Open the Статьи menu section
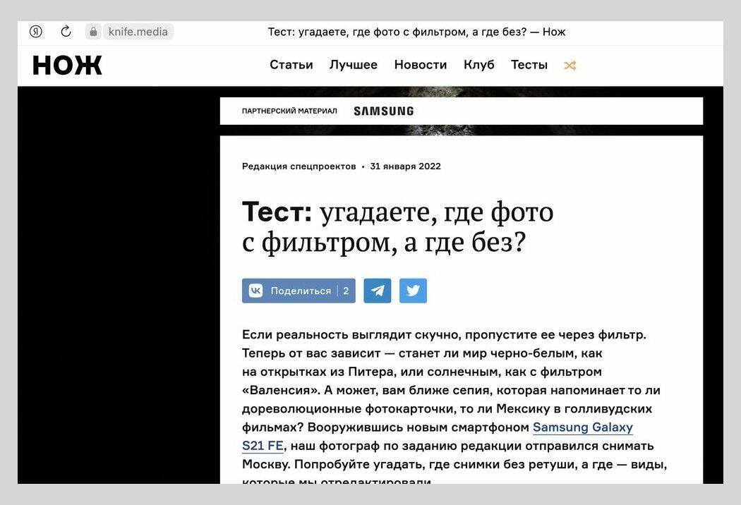Screen dimensions: 741x505 coord(291,65)
